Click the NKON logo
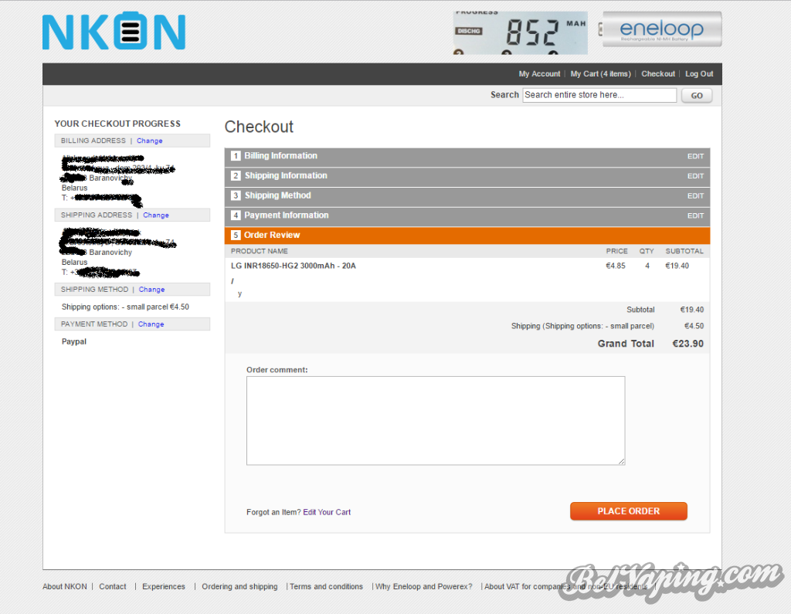The height and width of the screenshot is (614, 791). coord(114,32)
